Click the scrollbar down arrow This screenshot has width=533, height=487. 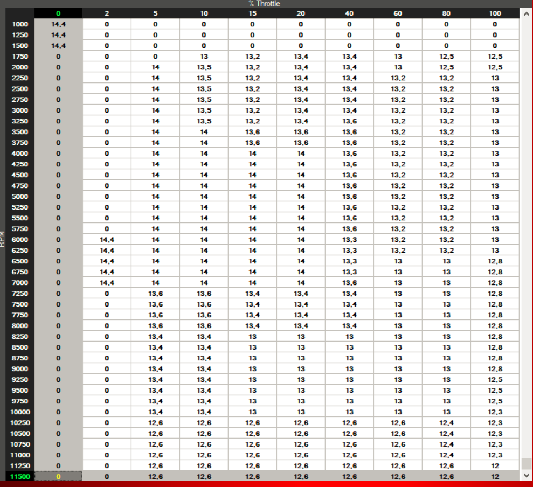tap(526, 476)
